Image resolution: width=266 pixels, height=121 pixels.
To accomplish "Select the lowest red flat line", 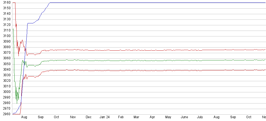I will coord(140,70).
